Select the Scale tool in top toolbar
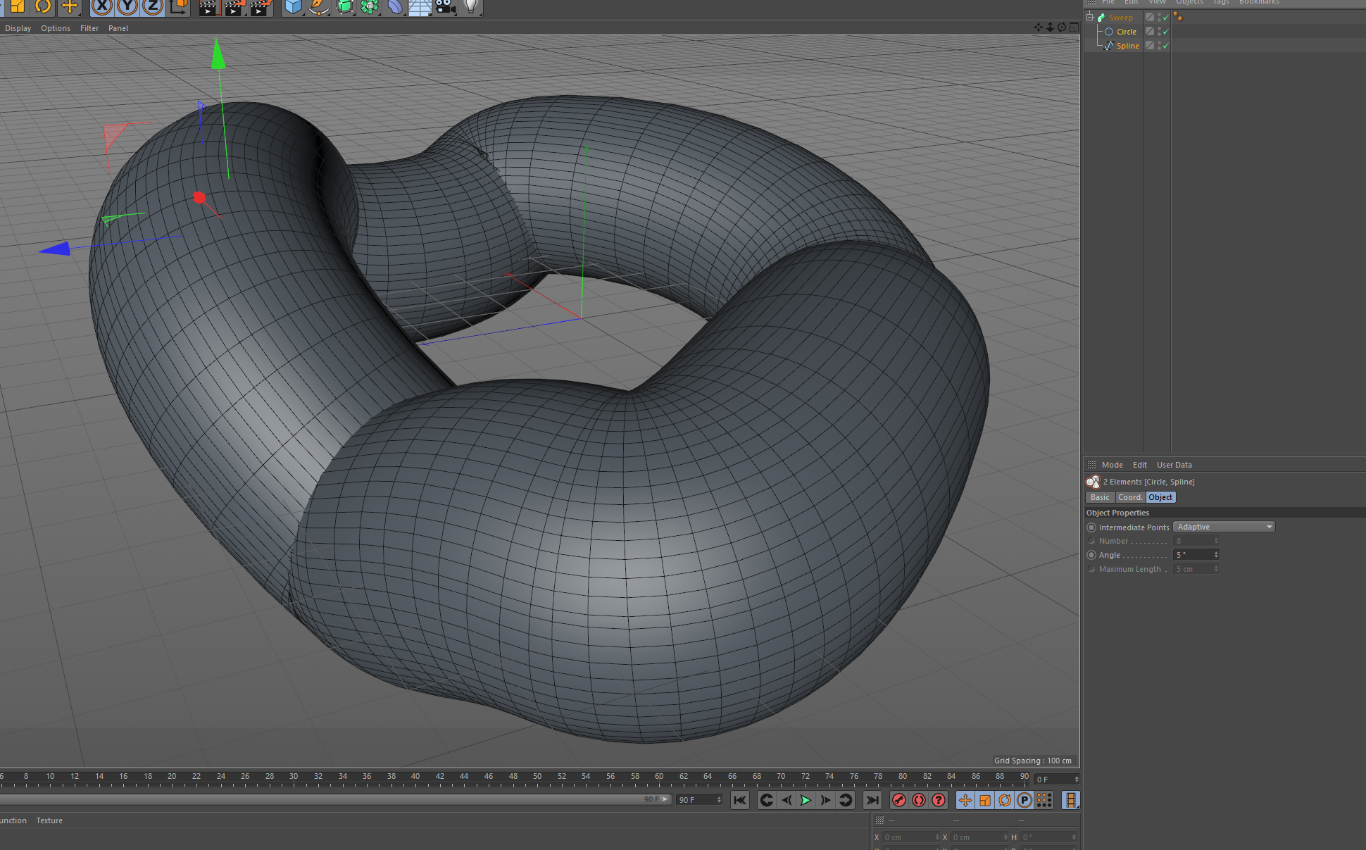 [x=18, y=7]
